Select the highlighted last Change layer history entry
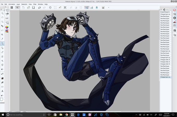This screenshot has height=117, width=177. tap(166, 77)
